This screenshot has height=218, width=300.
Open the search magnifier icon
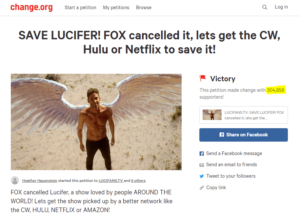pos(265,7)
